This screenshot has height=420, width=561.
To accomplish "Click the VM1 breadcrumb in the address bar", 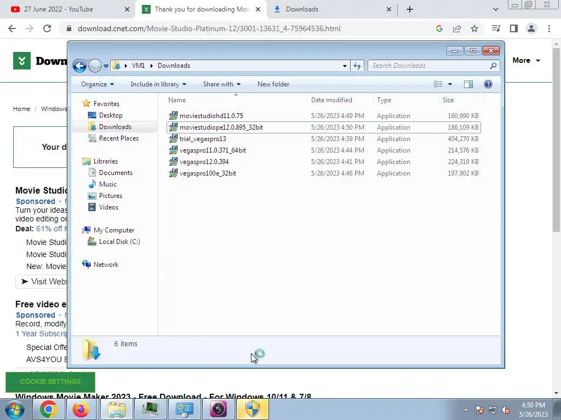I will pos(138,66).
